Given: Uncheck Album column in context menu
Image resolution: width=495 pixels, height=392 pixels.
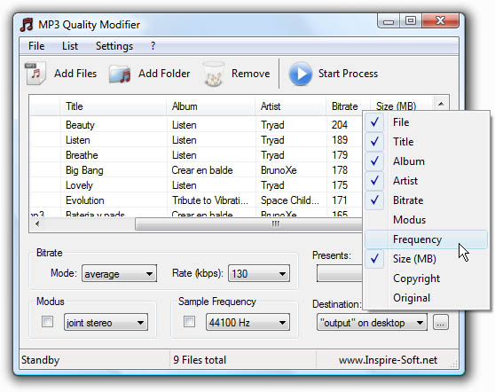Looking at the screenshot, I should pos(374,161).
